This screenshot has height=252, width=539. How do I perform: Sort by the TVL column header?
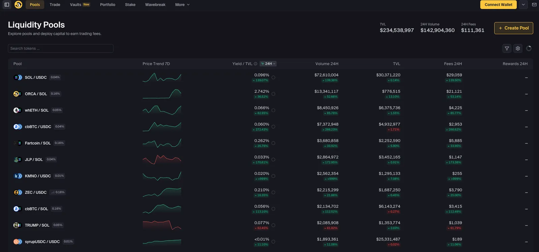pos(397,64)
